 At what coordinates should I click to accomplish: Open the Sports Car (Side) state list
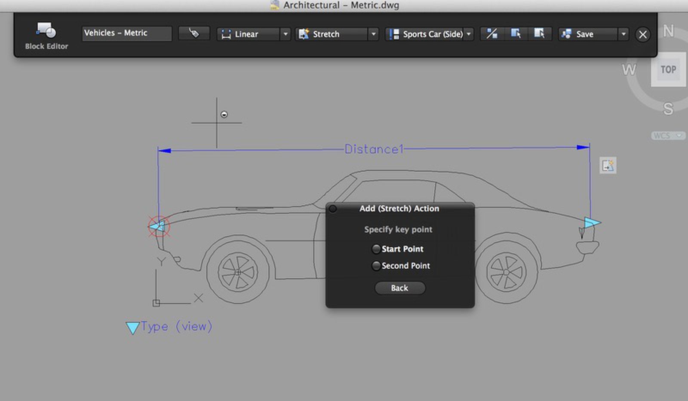click(x=469, y=34)
